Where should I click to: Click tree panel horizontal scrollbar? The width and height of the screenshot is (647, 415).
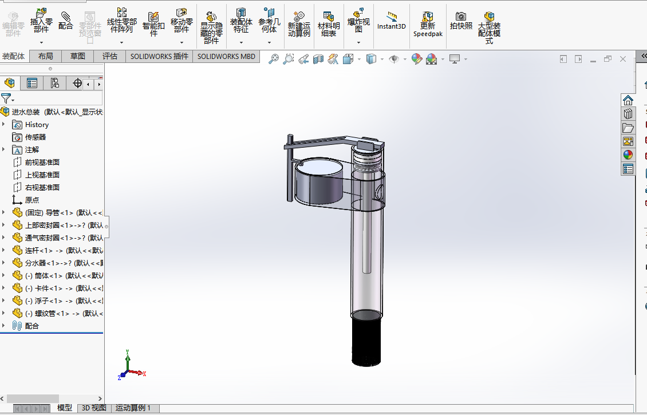click(33, 398)
